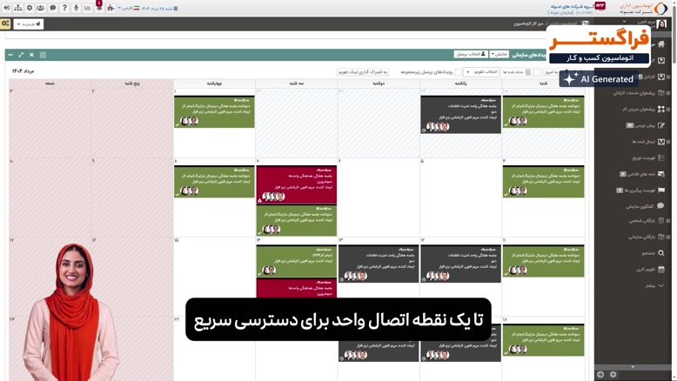The height and width of the screenshot is (381, 677).
Task: Expand the new item dropdown button
Action: (28, 24)
